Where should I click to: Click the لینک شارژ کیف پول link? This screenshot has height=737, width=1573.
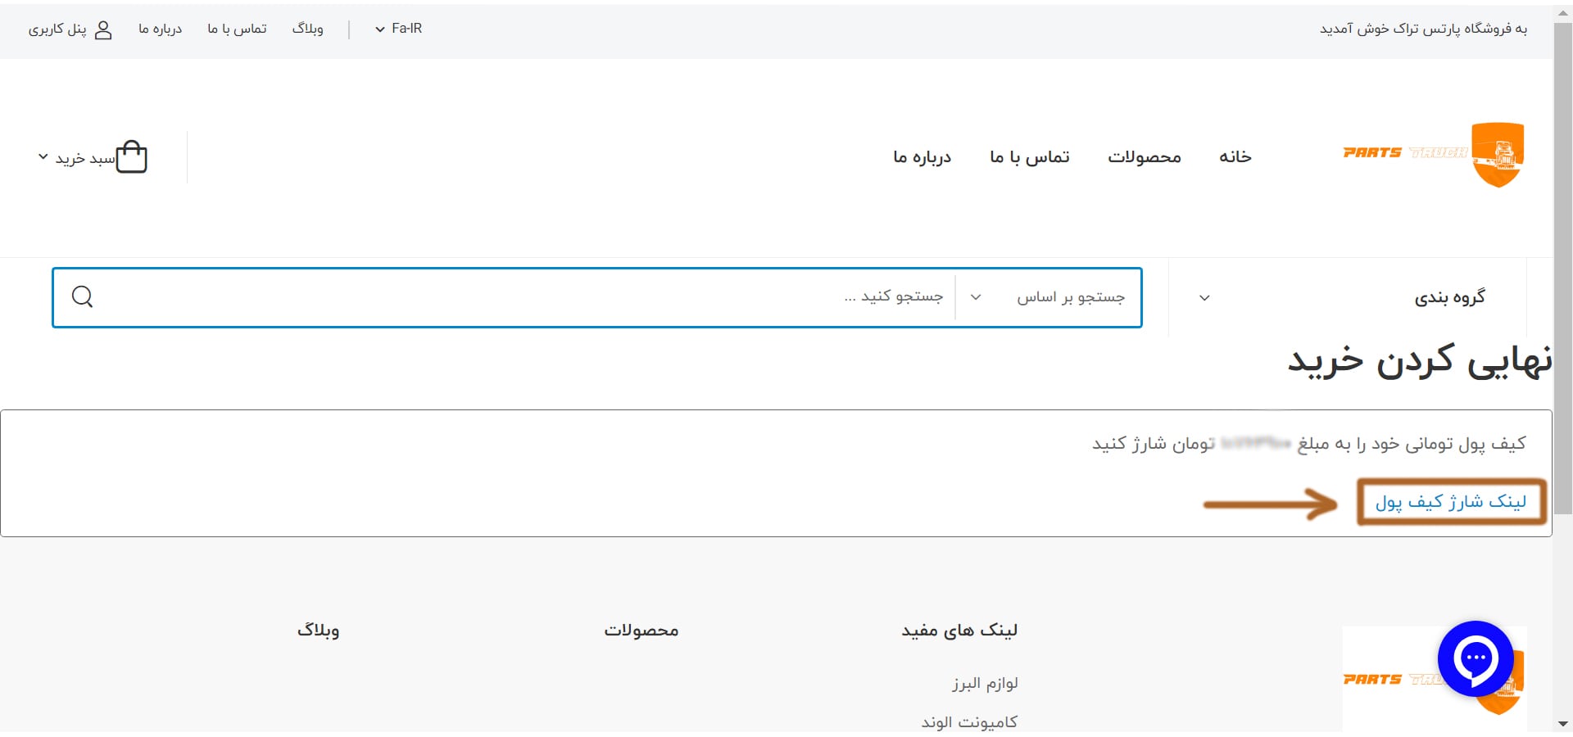[x=1450, y=501]
